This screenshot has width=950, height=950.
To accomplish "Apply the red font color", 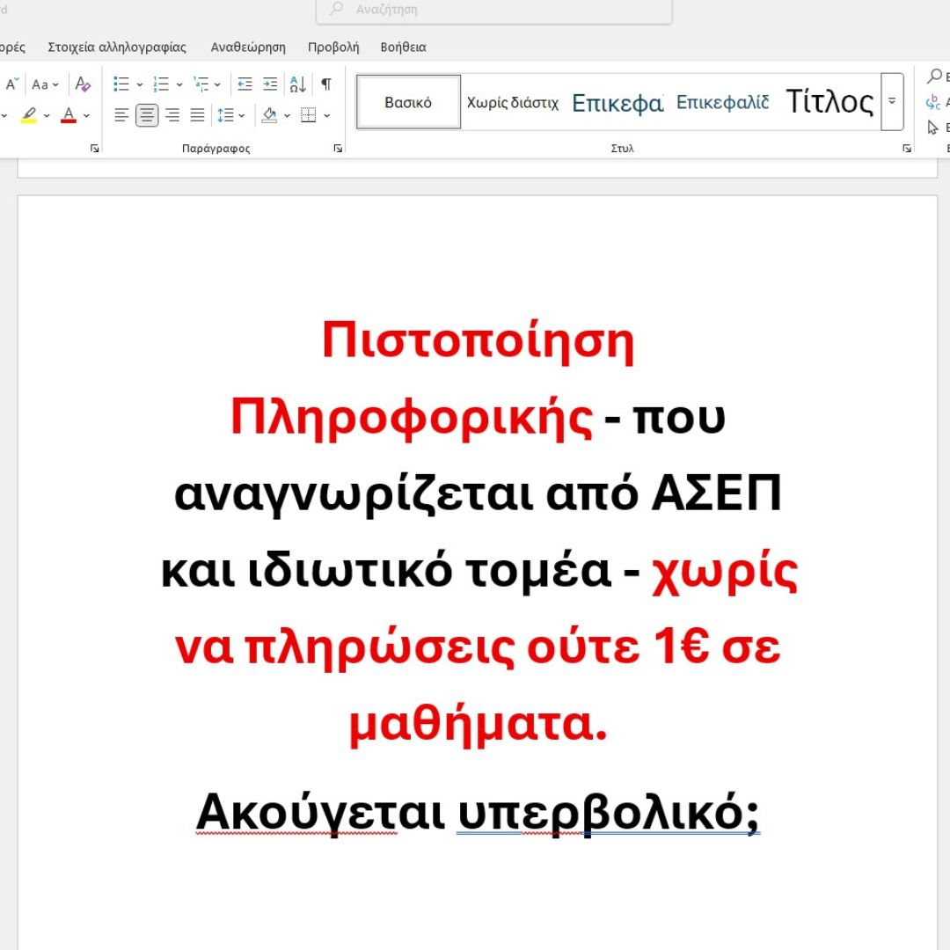I will point(69,115).
